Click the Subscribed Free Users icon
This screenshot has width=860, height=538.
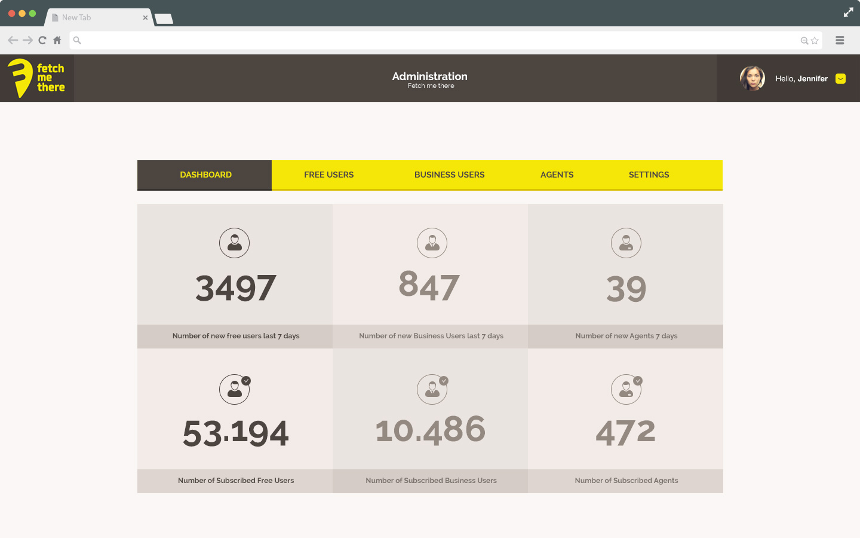point(234,389)
